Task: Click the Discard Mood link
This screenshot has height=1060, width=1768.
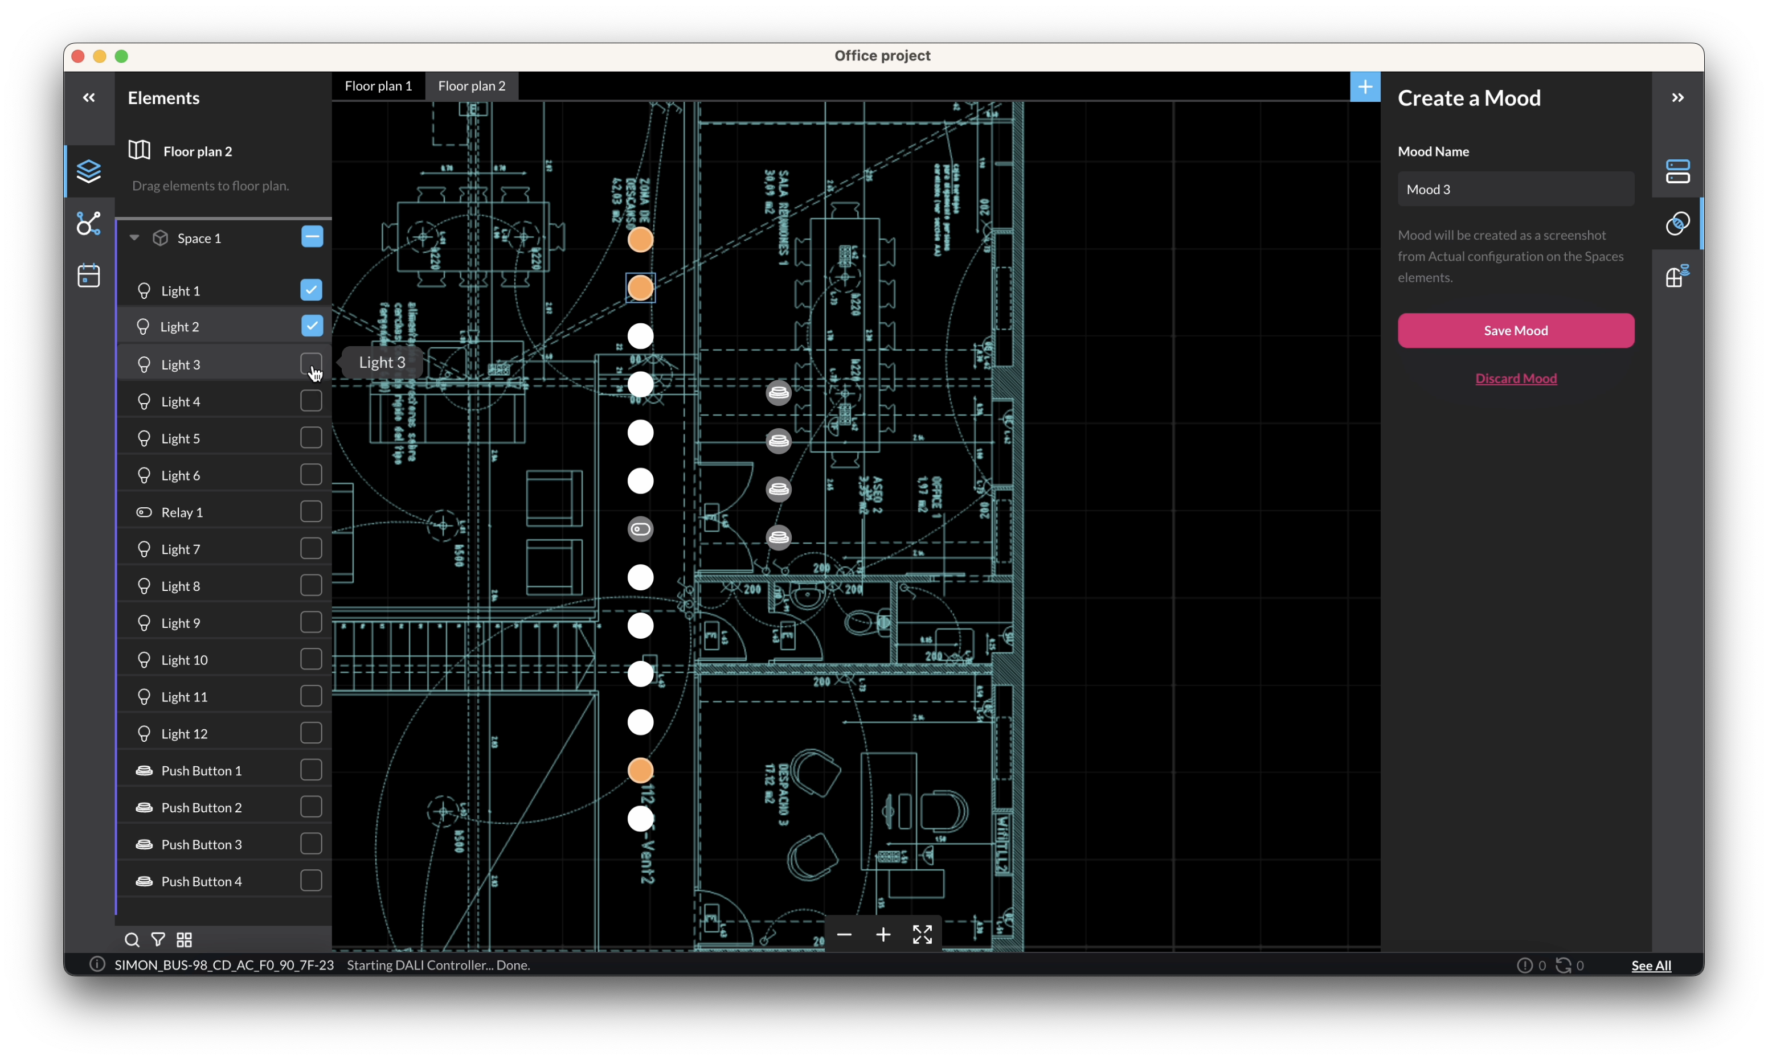Action: point(1516,379)
